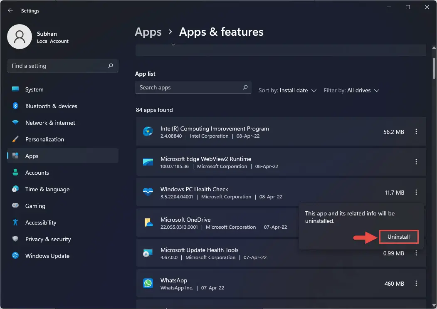437x309 pixels.
Task: Click the Microsoft Edge WebView2 Runtime icon
Action: [x=148, y=162]
